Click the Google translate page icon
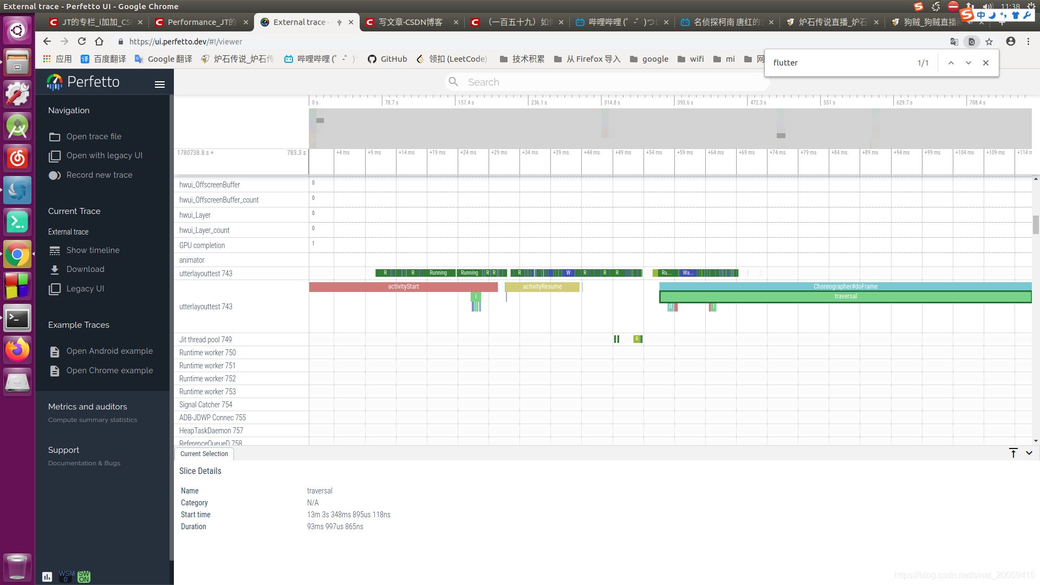This screenshot has height=585, width=1040. pos(954,42)
